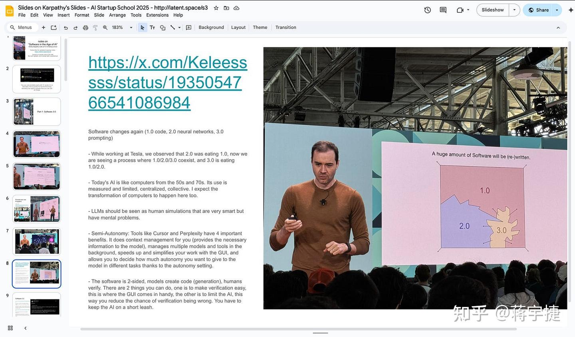The width and height of the screenshot is (575, 337).
Task: Open the Insert menu
Action: [x=63, y=15]
